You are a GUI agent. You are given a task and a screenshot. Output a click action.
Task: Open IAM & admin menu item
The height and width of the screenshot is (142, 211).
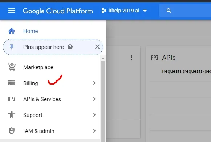tap(50, 131)
